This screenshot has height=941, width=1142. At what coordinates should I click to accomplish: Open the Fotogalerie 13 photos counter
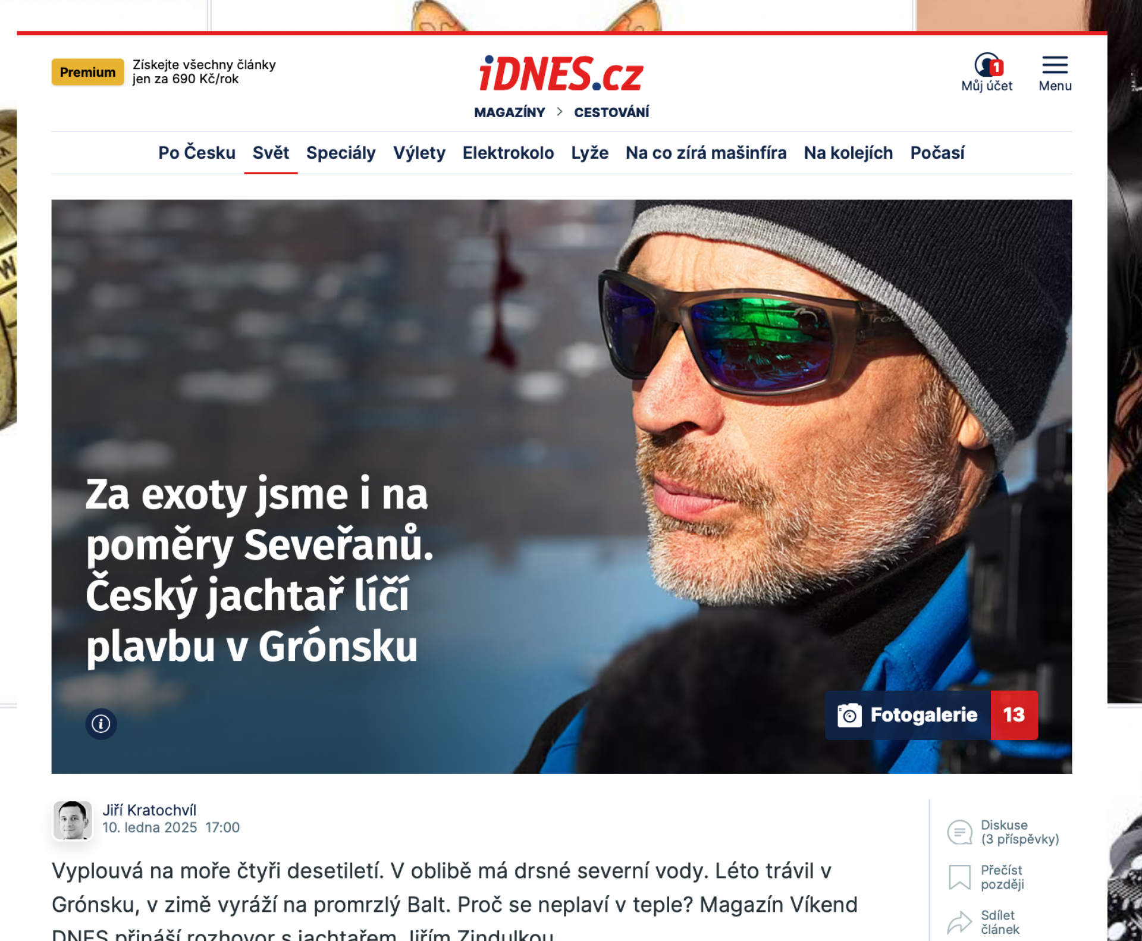coord(1014,715)
